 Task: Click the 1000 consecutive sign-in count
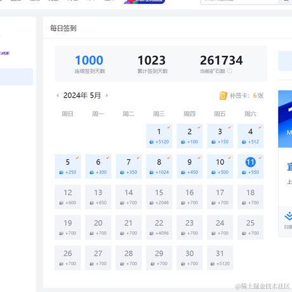coord(89,60)
